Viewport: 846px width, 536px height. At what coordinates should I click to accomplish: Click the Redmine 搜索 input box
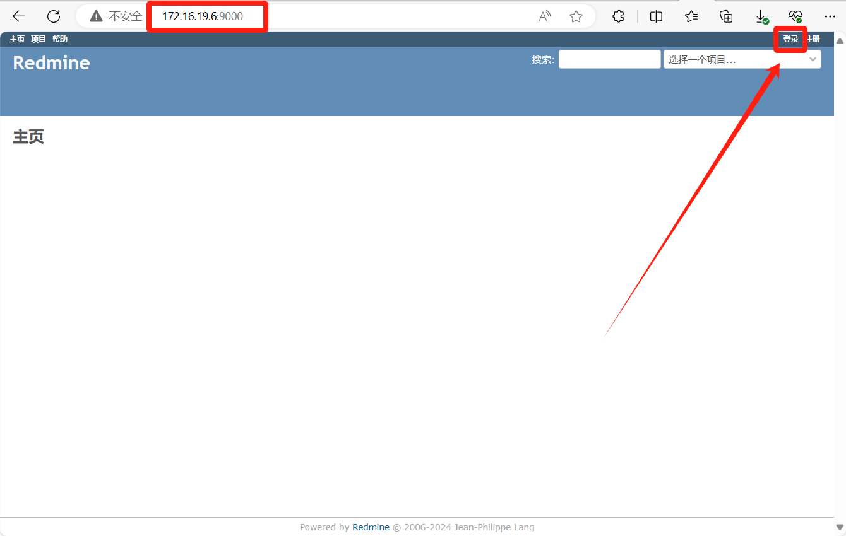tap(609, 60)
